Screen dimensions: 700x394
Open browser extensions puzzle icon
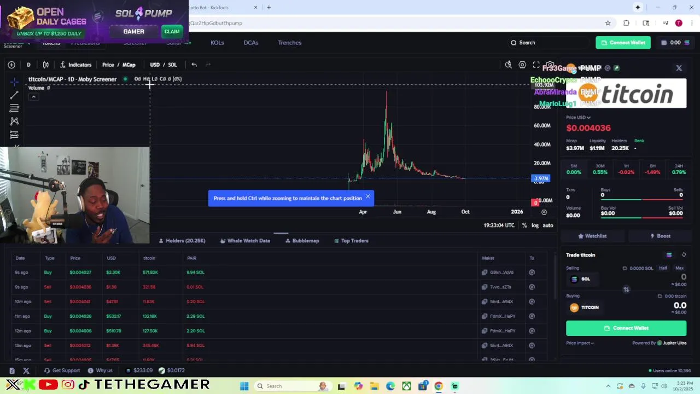[x=626, y=23]
